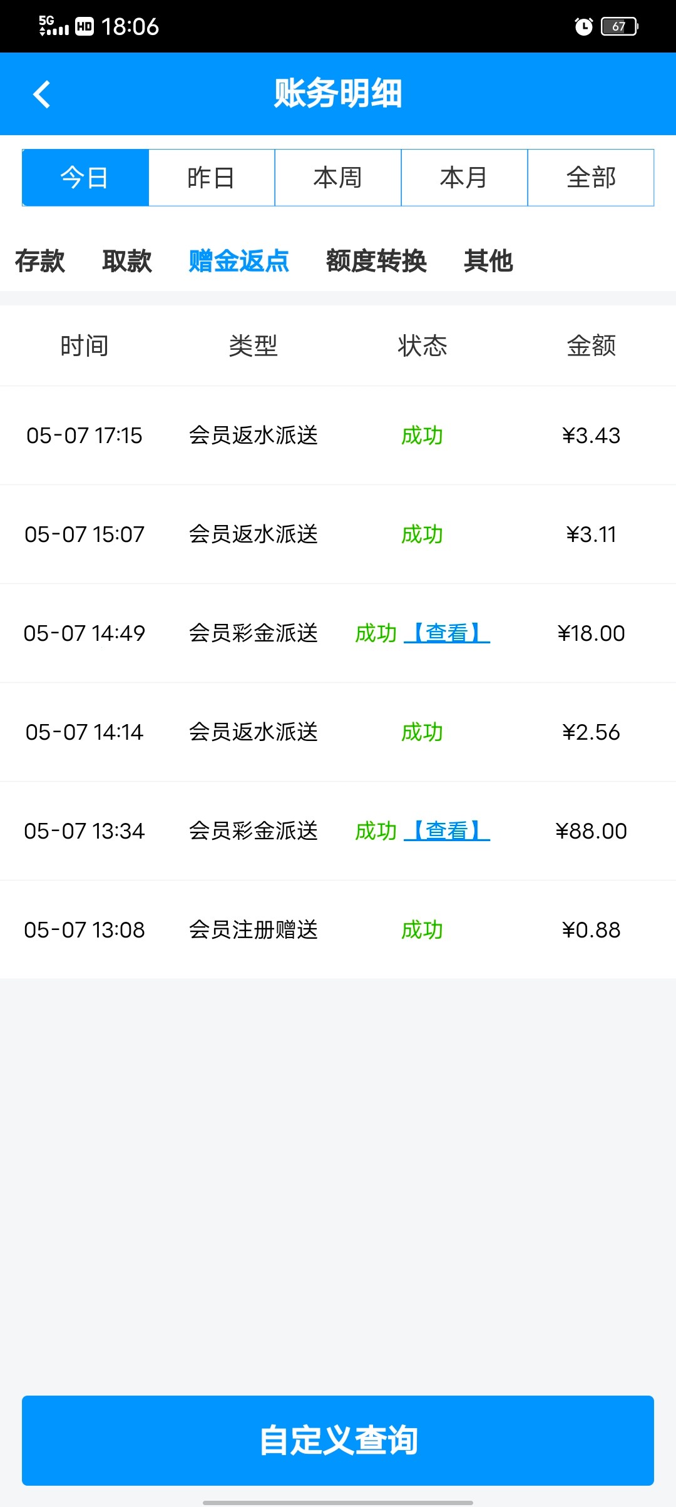Show 全部 date range records
Screen dimensions: 676x1507
(591, 178)
